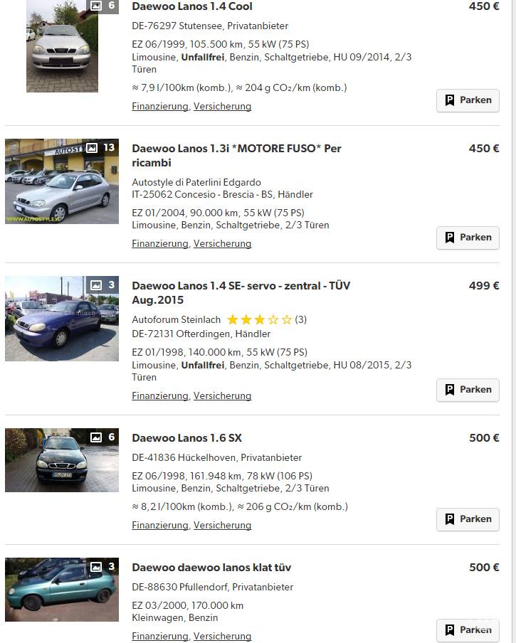Click Finanzierung link for klat tüv listing
The height and width of the screenshot is (643, 516).
click(160, 636)
